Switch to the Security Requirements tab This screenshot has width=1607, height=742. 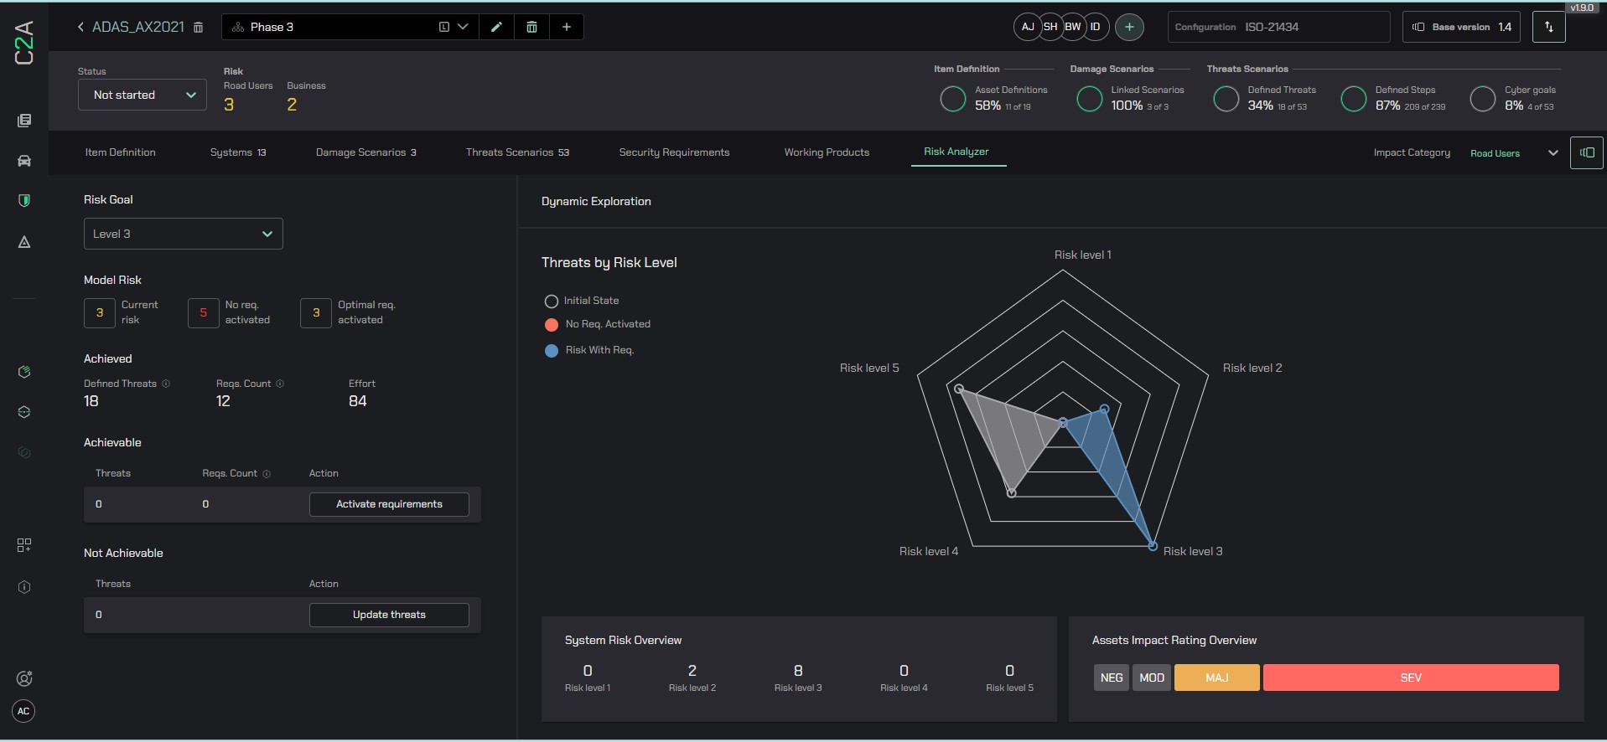coord(674,152)
